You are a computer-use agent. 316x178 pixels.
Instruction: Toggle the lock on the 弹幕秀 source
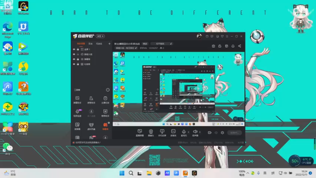point(78,59)
